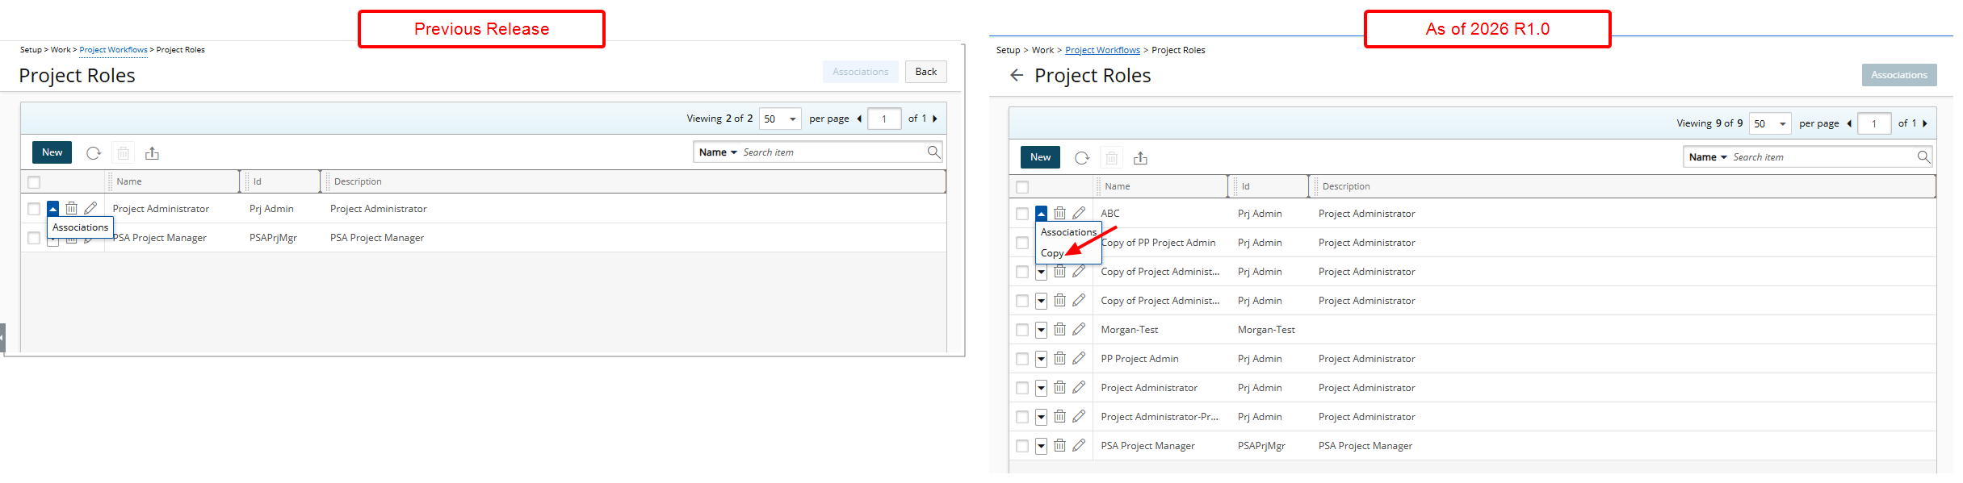Go to next page in the 2026 R1.0 panel
The width and height of the screenshot is (1963, 483).
[x=1925, y=123]
